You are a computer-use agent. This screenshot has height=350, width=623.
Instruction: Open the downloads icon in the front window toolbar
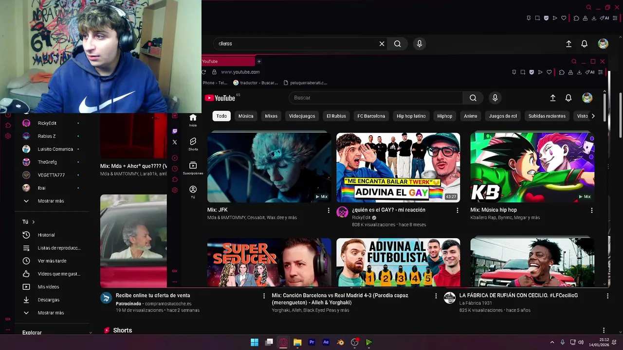tap(579, 72)
